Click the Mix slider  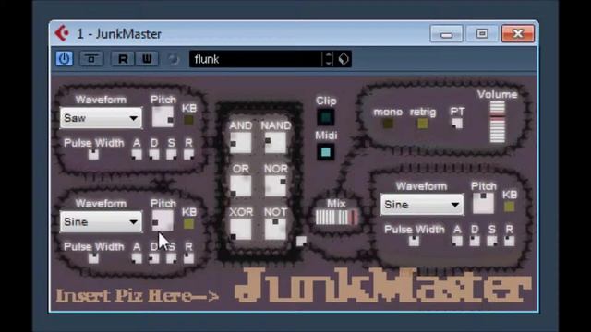336,218
